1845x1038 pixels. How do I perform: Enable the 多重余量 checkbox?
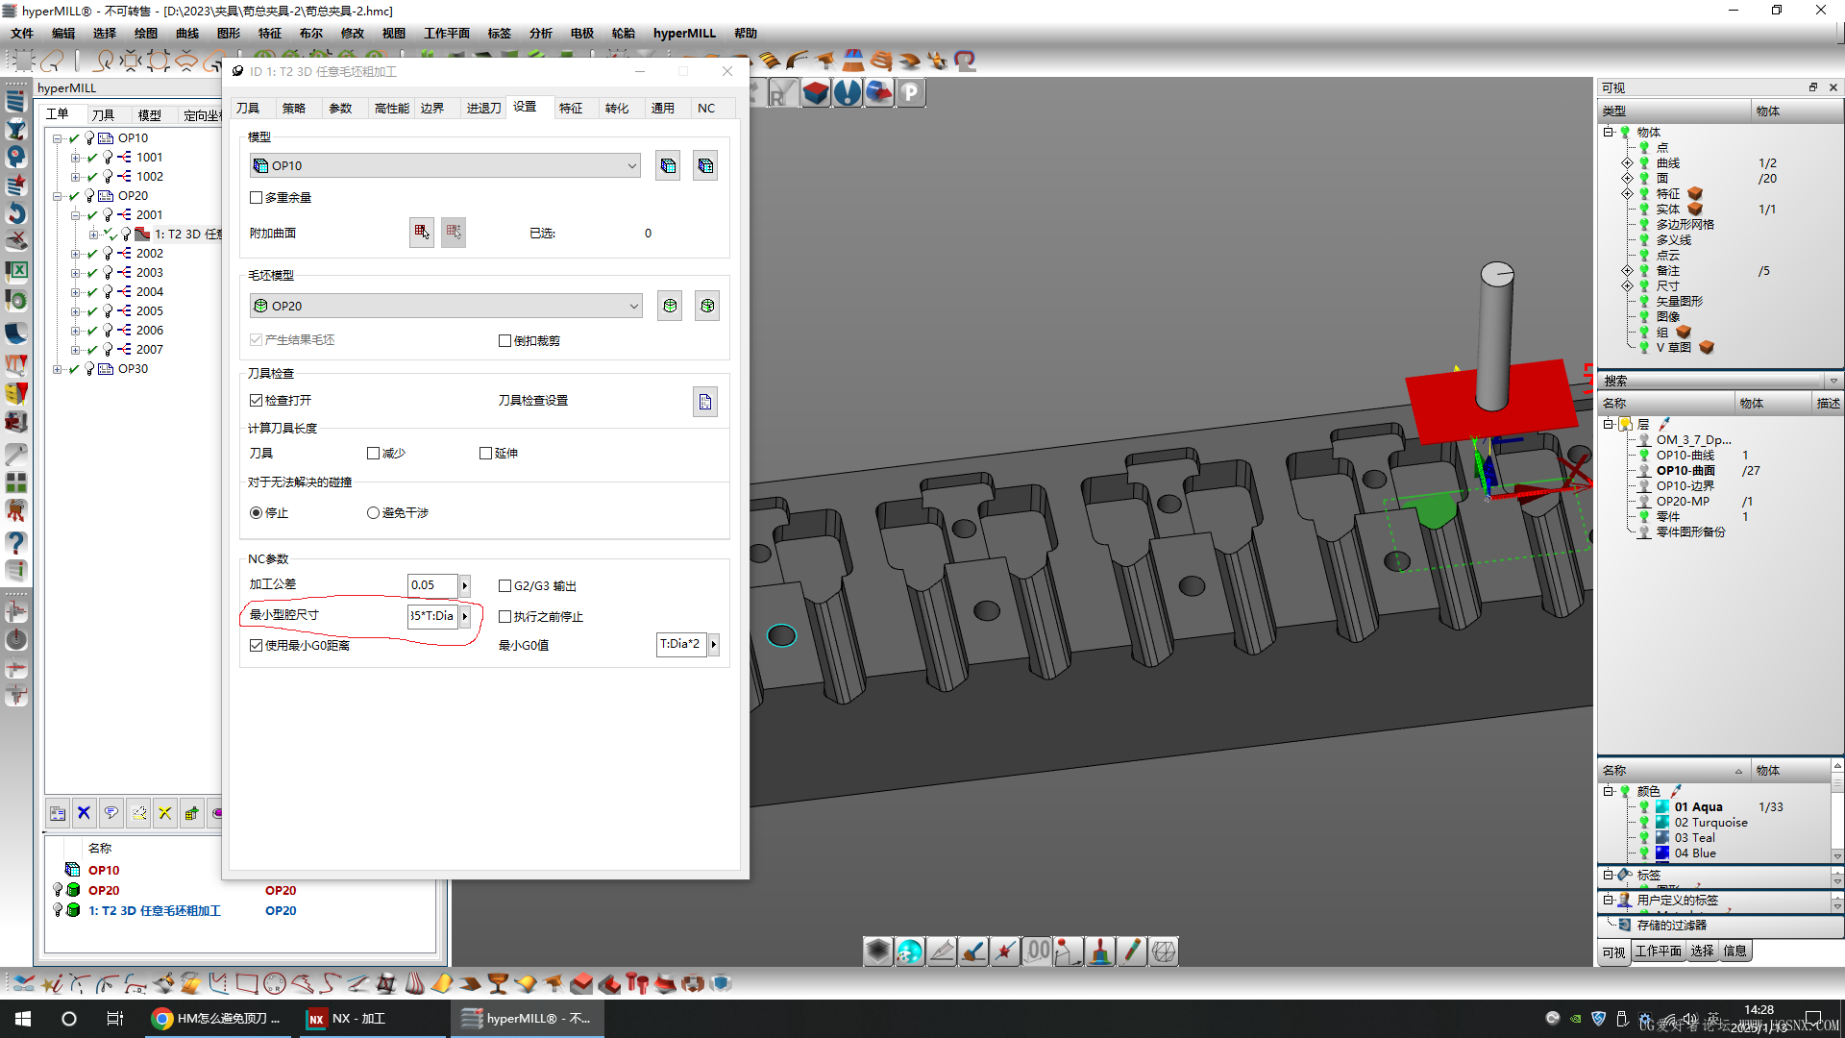[x=256, y=198]
